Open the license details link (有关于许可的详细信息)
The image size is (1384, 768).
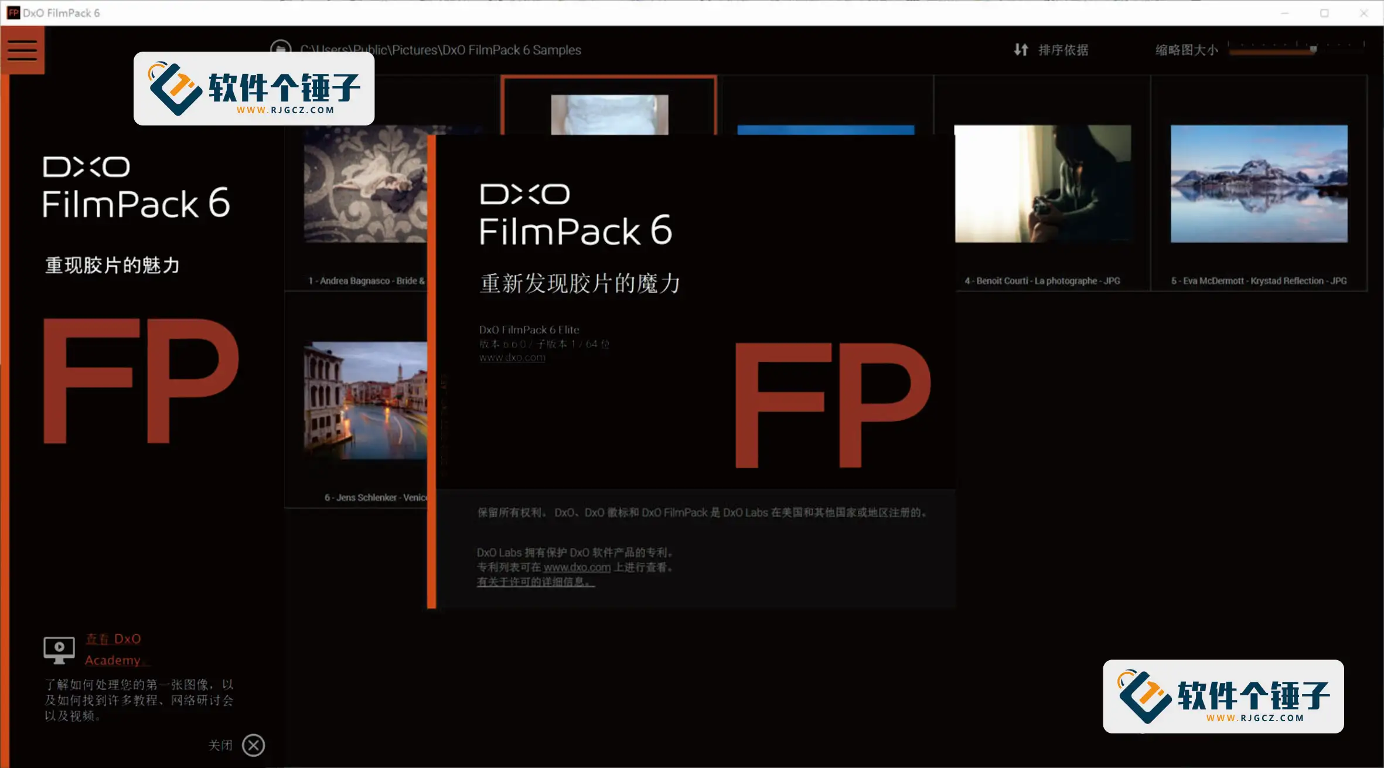tap(536, 582)
